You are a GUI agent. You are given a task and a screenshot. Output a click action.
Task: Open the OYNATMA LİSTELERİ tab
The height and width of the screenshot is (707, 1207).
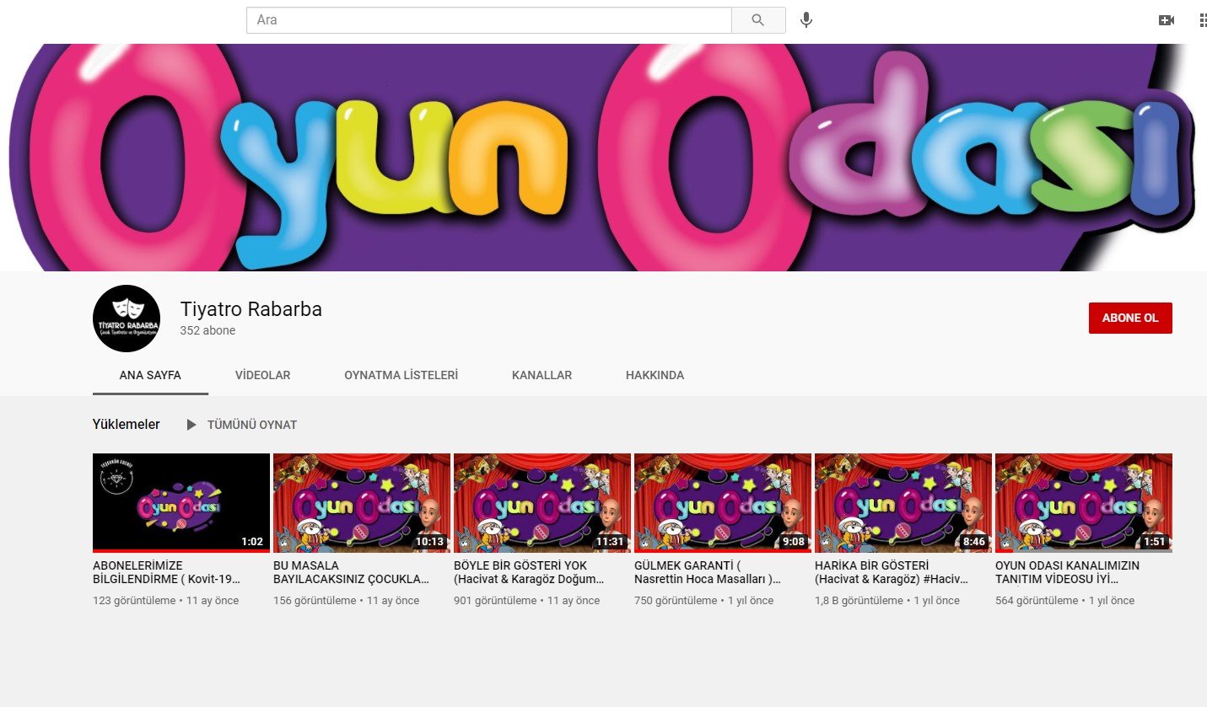(x=401, y=375)
